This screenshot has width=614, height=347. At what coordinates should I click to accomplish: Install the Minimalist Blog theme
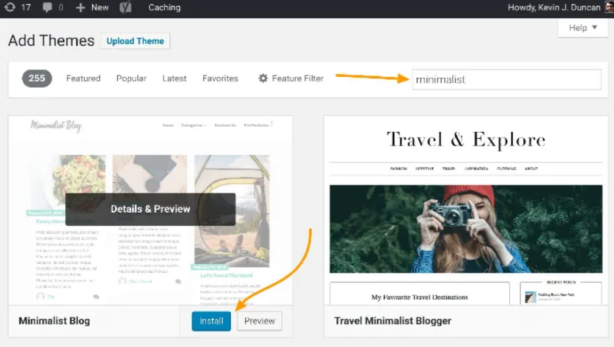coord(211,321)
